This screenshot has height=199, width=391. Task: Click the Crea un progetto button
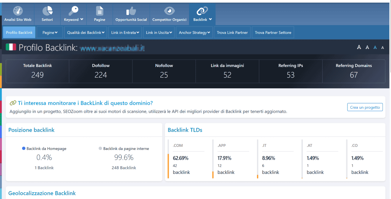(365, 107)
